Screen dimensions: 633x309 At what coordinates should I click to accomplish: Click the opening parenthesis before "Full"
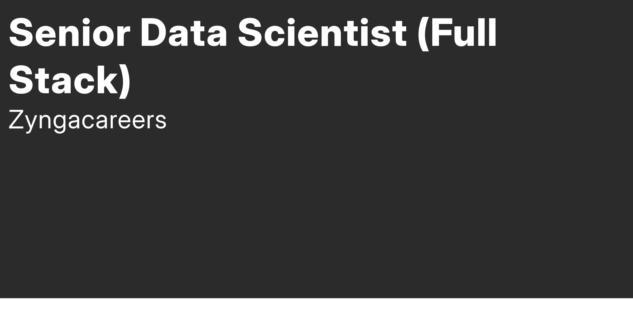[x=423, y=35]
